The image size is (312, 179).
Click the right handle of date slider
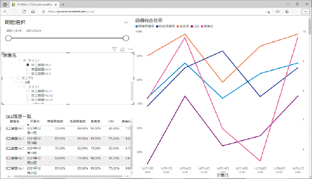click(126, 38)
